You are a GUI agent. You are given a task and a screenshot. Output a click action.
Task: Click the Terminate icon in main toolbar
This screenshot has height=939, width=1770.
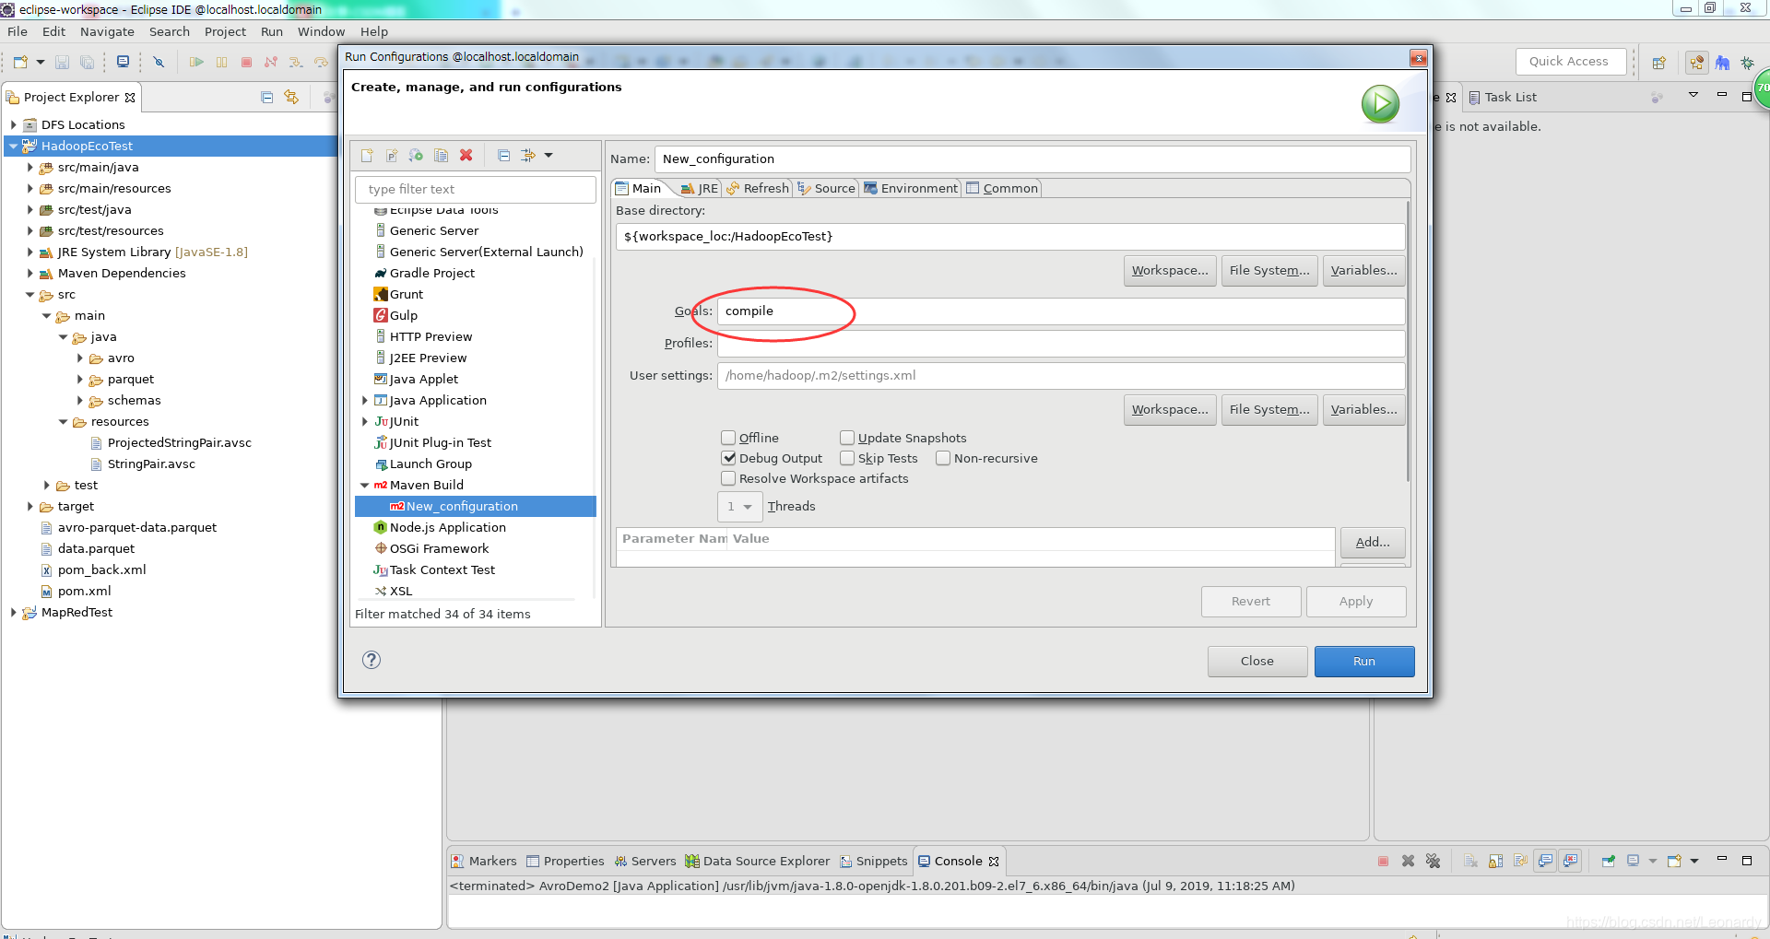click(246, 62)
